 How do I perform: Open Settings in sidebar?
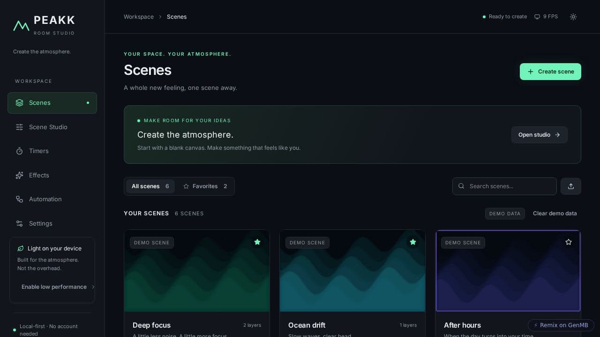pos(52,223)
